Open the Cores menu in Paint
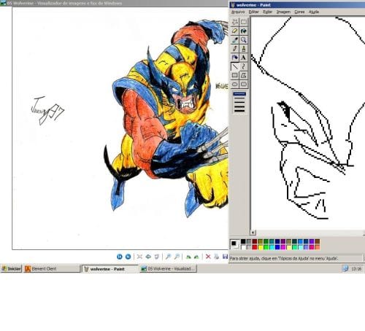The width and height of the screenshot is (365, 331). coord(299,12)
